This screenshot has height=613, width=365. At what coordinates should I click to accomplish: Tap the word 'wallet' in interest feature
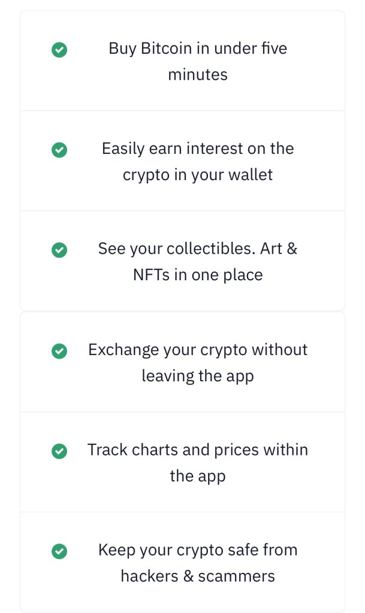[x=251, y=175]
